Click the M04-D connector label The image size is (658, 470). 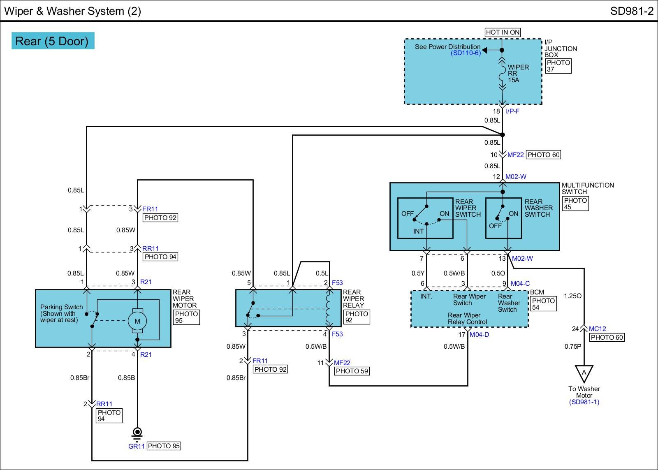click(479, 334)
